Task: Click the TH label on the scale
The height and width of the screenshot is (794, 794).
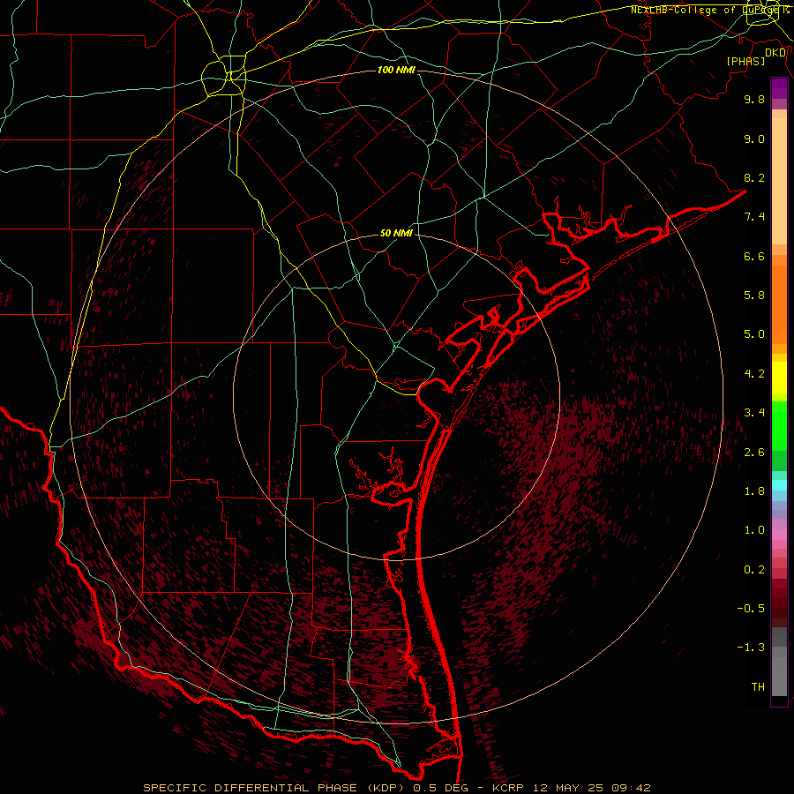Action: pyautogui.click(x=758, y=687)
